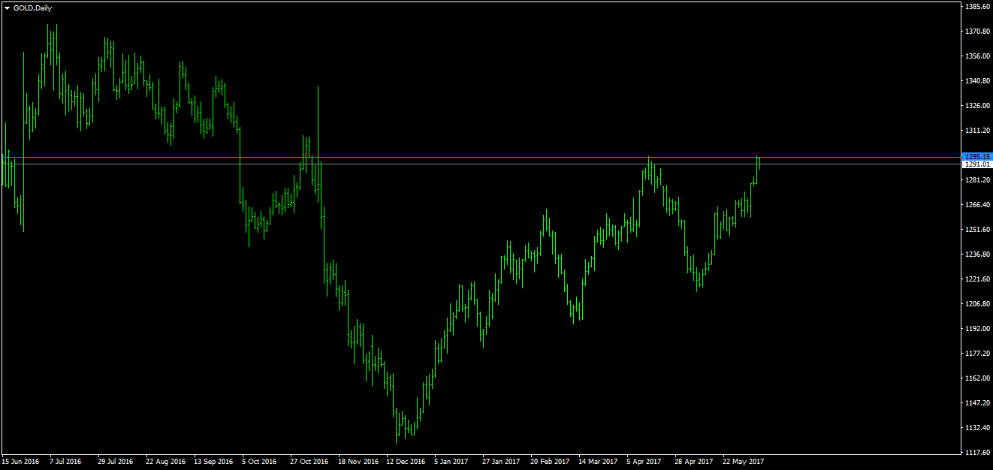Click the 18 Nov 2016 date label
This screenshot has width=993, height=470.
coord(358,462)
